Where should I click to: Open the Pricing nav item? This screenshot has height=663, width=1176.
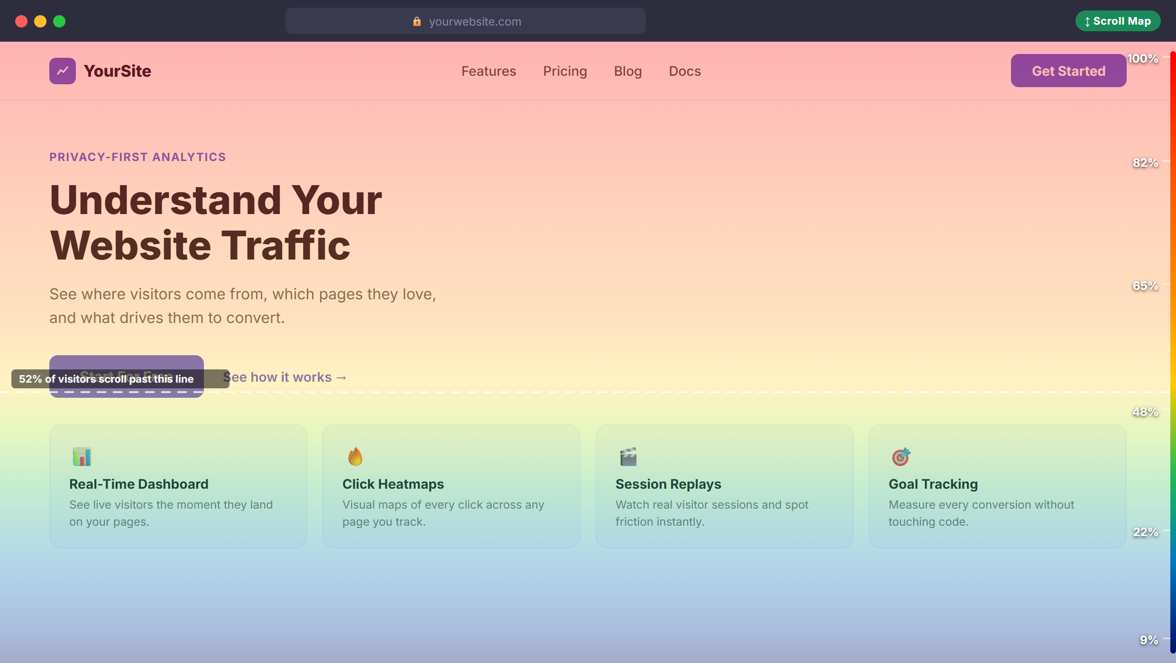point(565,71)
